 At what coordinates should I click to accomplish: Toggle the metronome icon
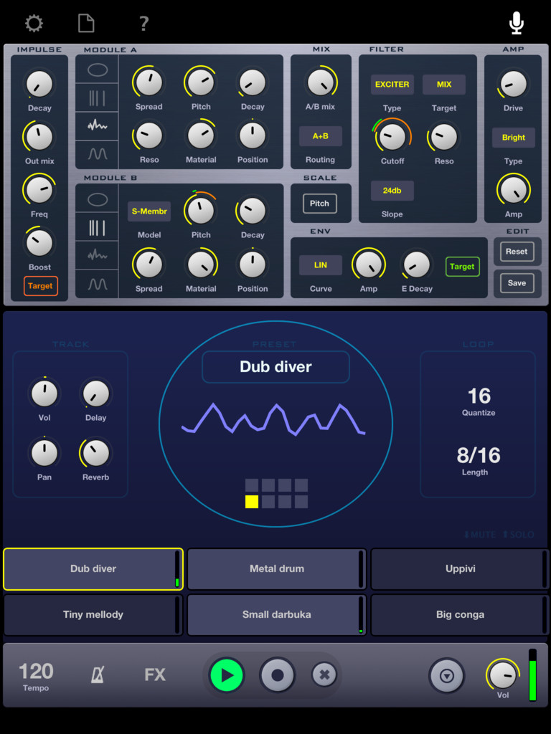pos(97,675)
